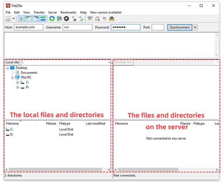Viewport: 224px width, 182px height.
Task: Click the Username input field
Action: [78, 27]
